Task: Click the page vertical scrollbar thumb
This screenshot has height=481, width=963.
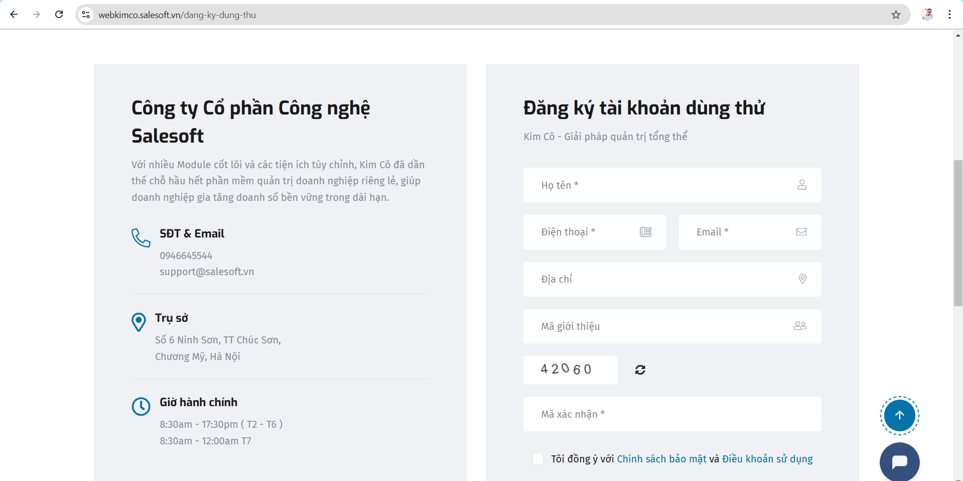Action: pos(958,233)
